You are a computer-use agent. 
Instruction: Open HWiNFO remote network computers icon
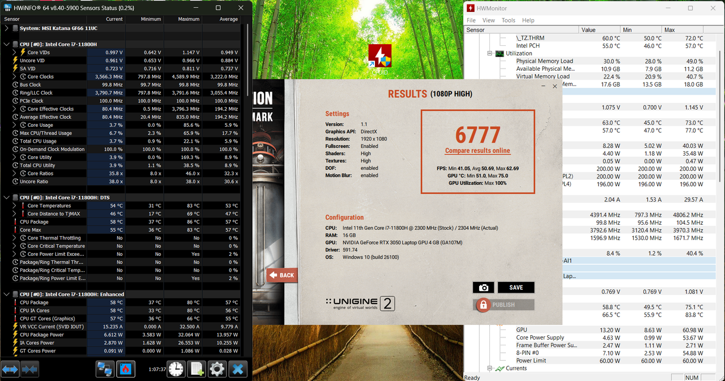pos(105,369)
